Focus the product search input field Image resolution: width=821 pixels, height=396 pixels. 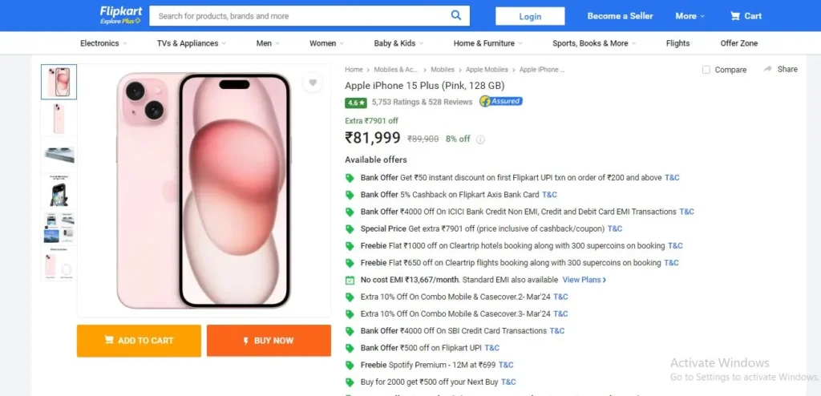click(298, 16)
